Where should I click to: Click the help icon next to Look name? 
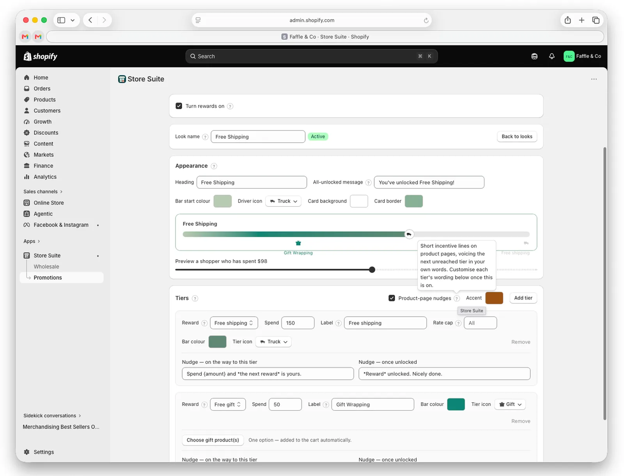tap(205, 137)
